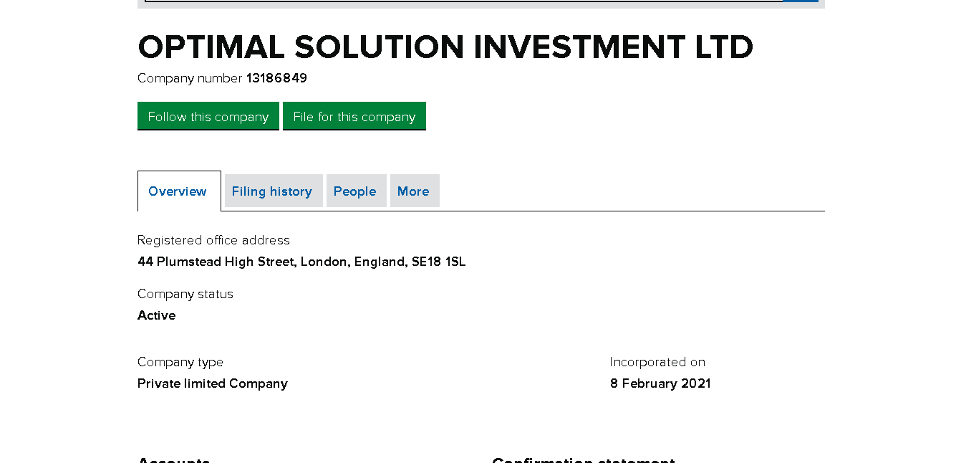Viewport: 956px width, 463px height.
Task: Click the Accounts section heading
Action: (174, 460)
